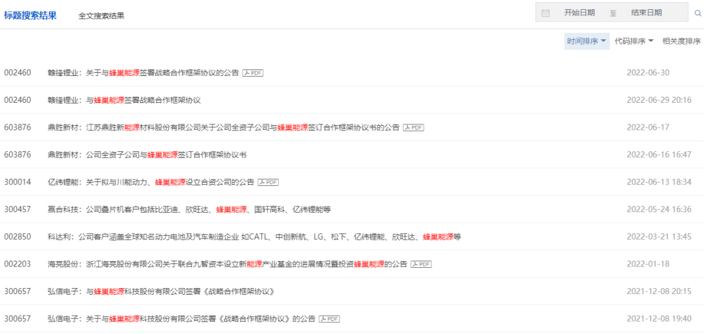This screenshot has height=334, width=707.
Task: Switch to 全文搜索结果 tab
Action: click(x=101, y=16)
